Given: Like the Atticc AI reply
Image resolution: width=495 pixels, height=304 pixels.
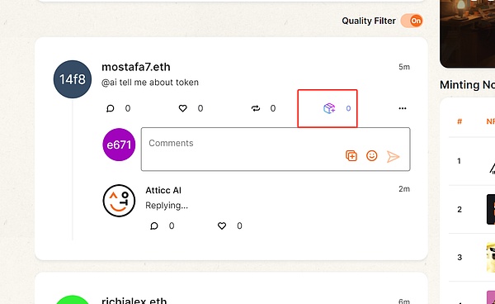Looking at the screenshot, I should (x=222, y=226).
